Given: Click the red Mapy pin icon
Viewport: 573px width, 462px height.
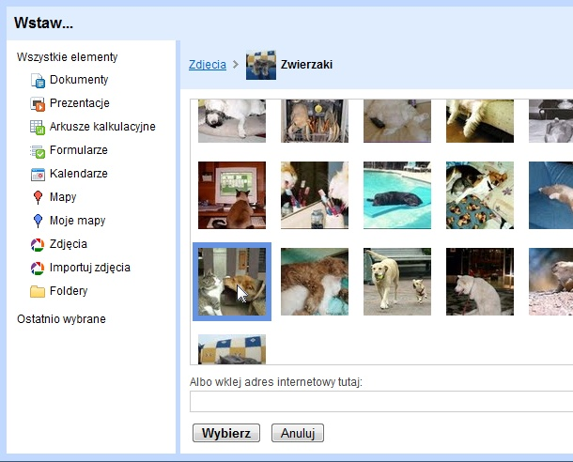Looking at the screenshot, I should 38,197.
